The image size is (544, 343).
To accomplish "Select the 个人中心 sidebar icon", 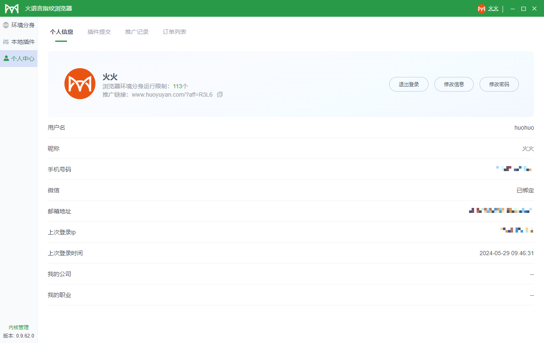I will click(19, 58).
